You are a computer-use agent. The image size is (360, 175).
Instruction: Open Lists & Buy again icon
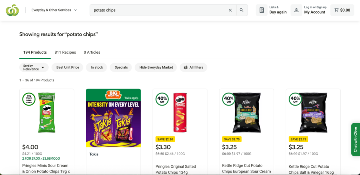click(262, 10)
